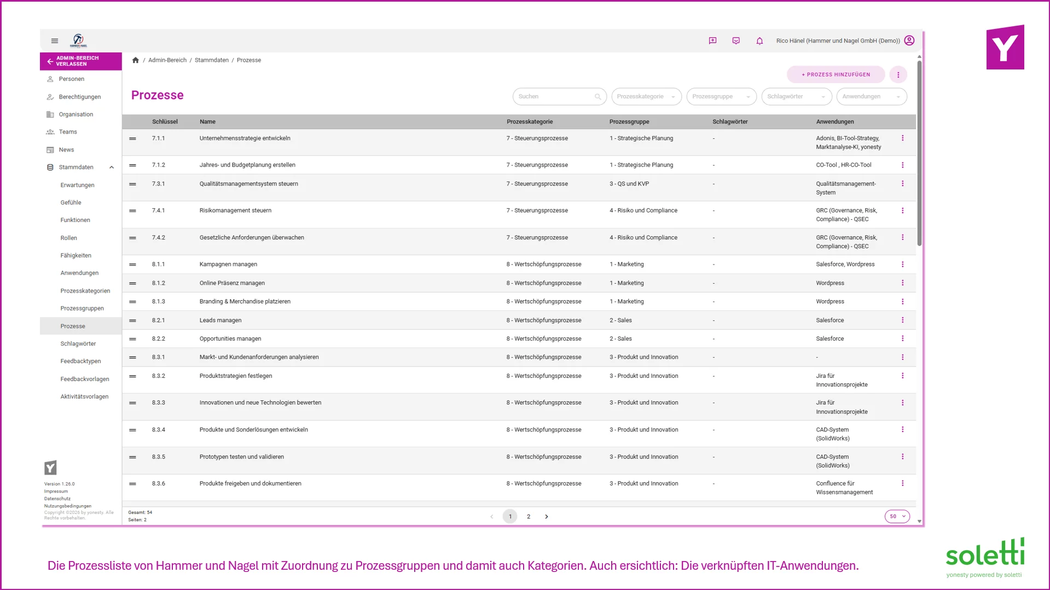The width and height of the screenshot is (1050, 590).
Task: Click the home icon in breadcrumb
Action: [136, 60]
